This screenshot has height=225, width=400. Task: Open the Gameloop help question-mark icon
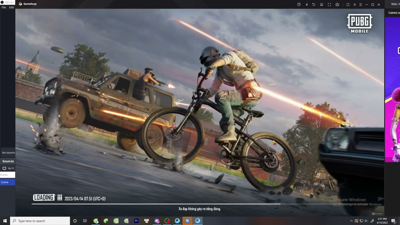click(x=299, y=4)
